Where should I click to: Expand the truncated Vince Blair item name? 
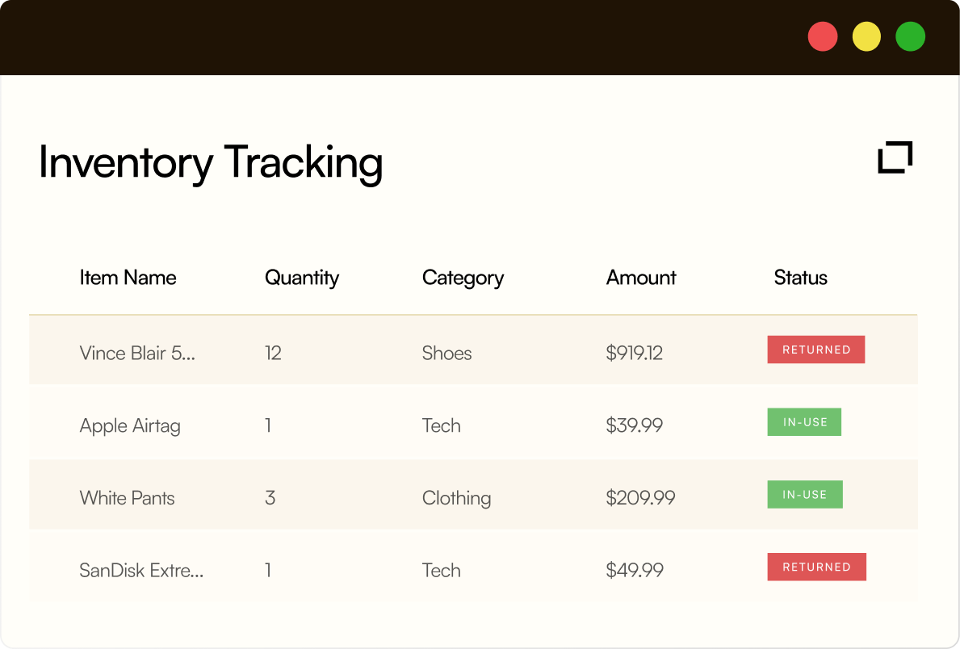click(x=137, y=353)
